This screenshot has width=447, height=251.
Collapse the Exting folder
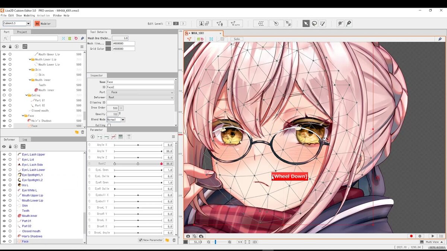[26, 95]
